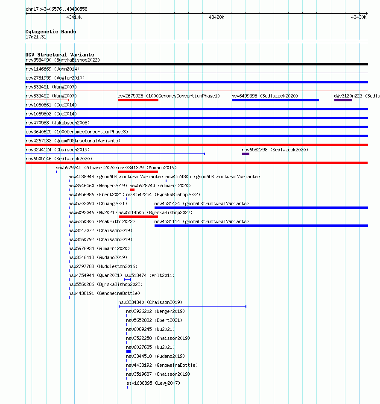The image size is (380, 404).
Task: Click small red bar under nsv5928744
Action: coord(132,190)
